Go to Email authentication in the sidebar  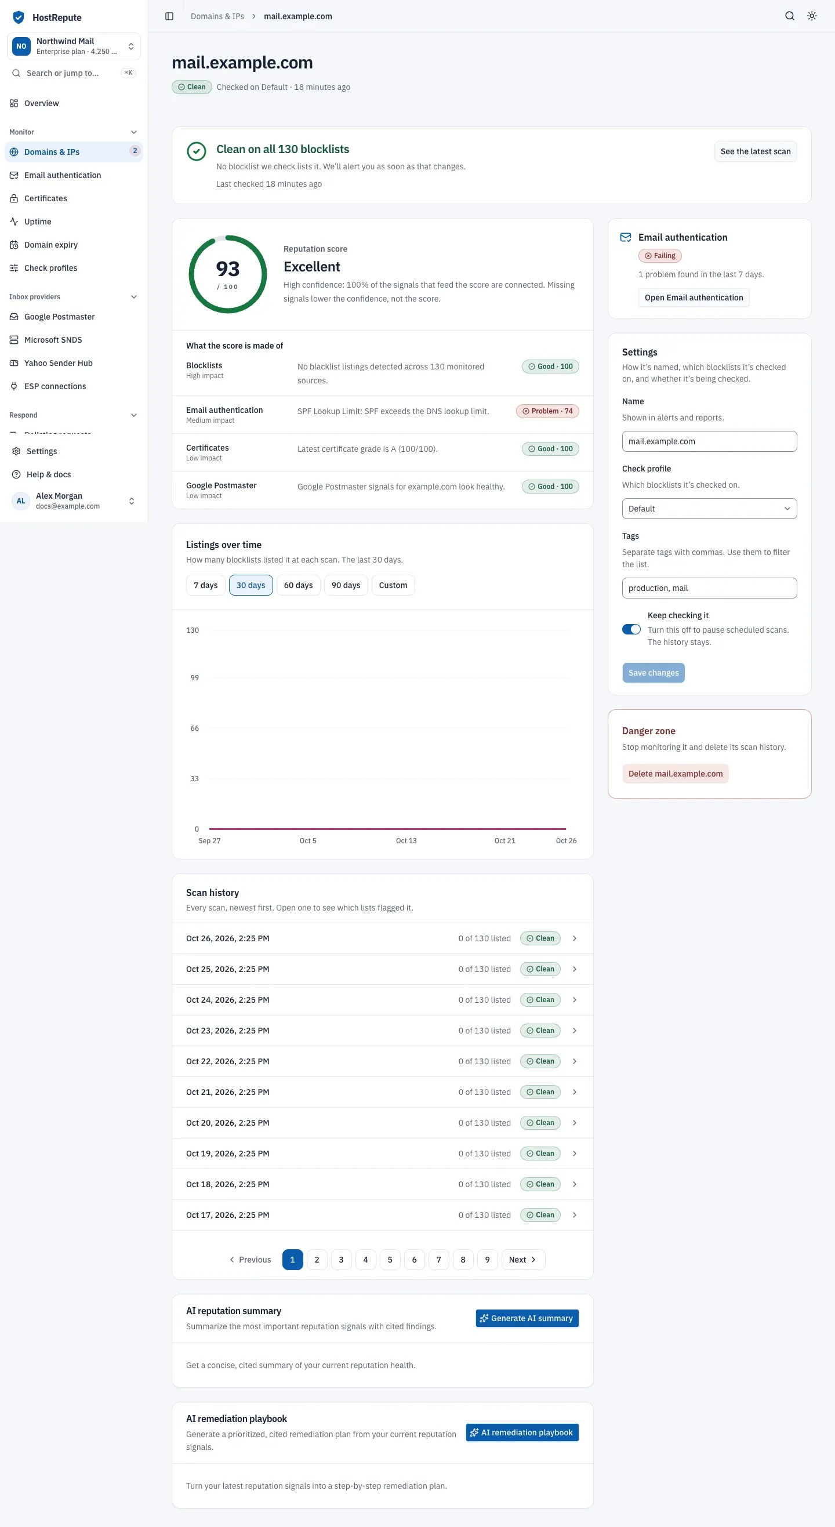pos(74,175)
